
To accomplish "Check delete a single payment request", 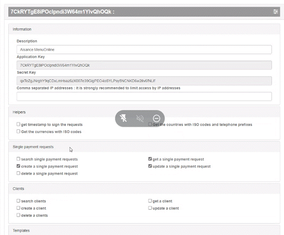I will [x=18, y=173].
